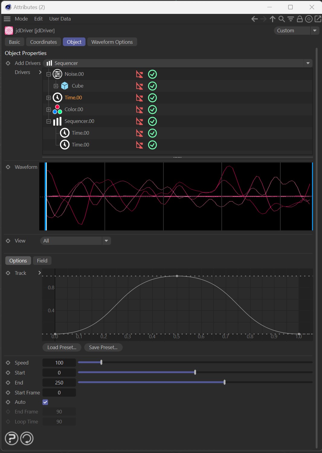Toggle the green enable check for Noise.00
Image resolution: width=322 pixels, height=453 pixels.
click(x=152, y=74)
